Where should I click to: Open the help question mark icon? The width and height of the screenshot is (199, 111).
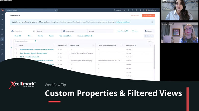(x=132, y=10)
